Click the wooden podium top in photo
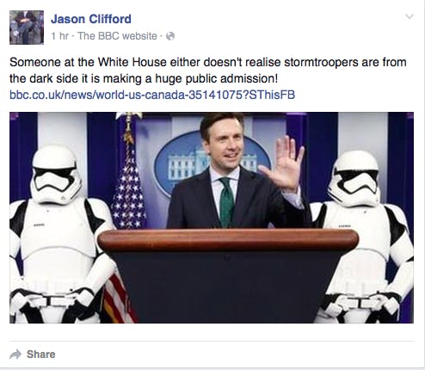Image resolution: width=425 pixels, height=370 pixels. (228, 240)
